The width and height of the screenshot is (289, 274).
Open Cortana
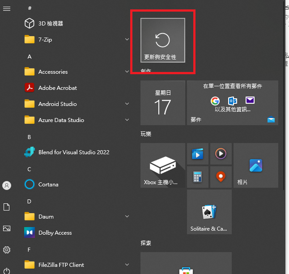coord(76,184)
